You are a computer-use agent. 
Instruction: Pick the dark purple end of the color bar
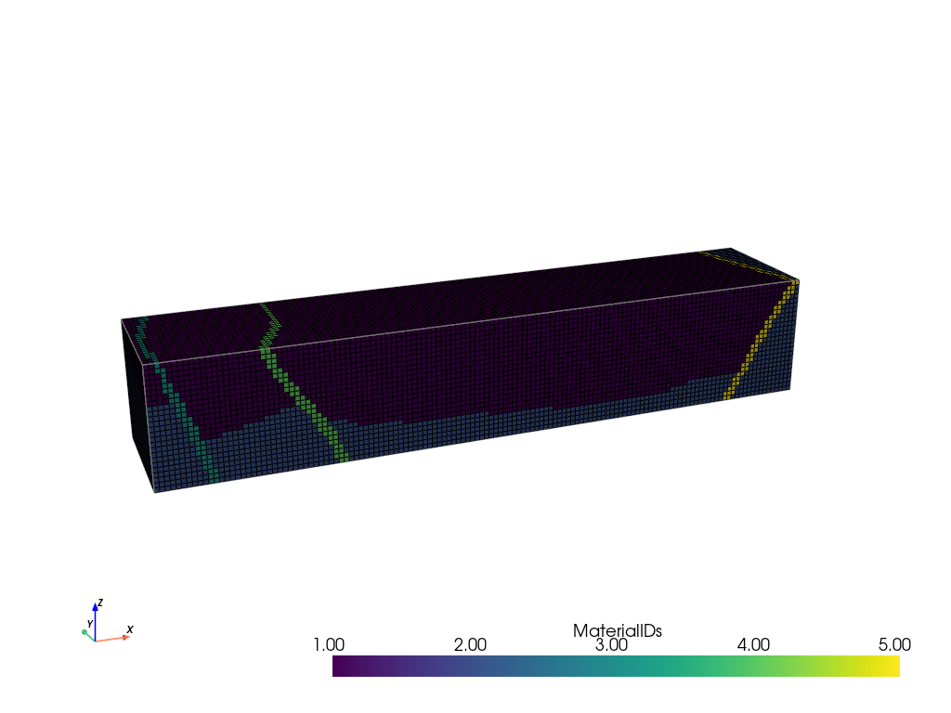[342, 666]
